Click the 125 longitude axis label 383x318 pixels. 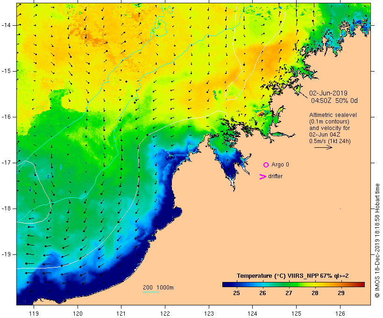(296, 313)
